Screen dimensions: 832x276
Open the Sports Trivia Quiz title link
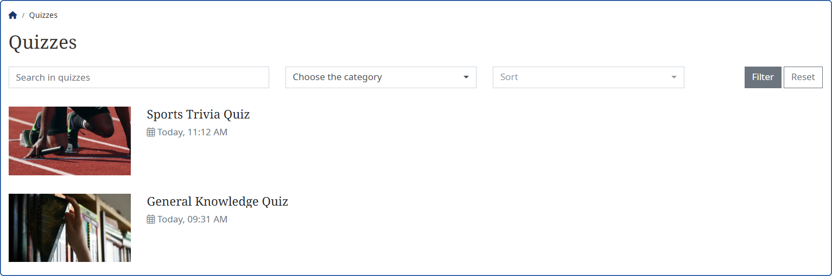coord(198,114)
